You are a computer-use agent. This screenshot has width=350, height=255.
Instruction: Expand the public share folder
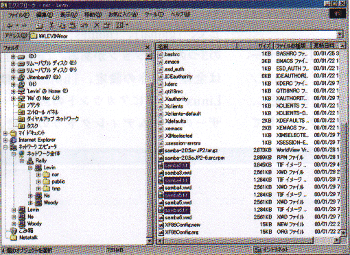click(38, 182)
